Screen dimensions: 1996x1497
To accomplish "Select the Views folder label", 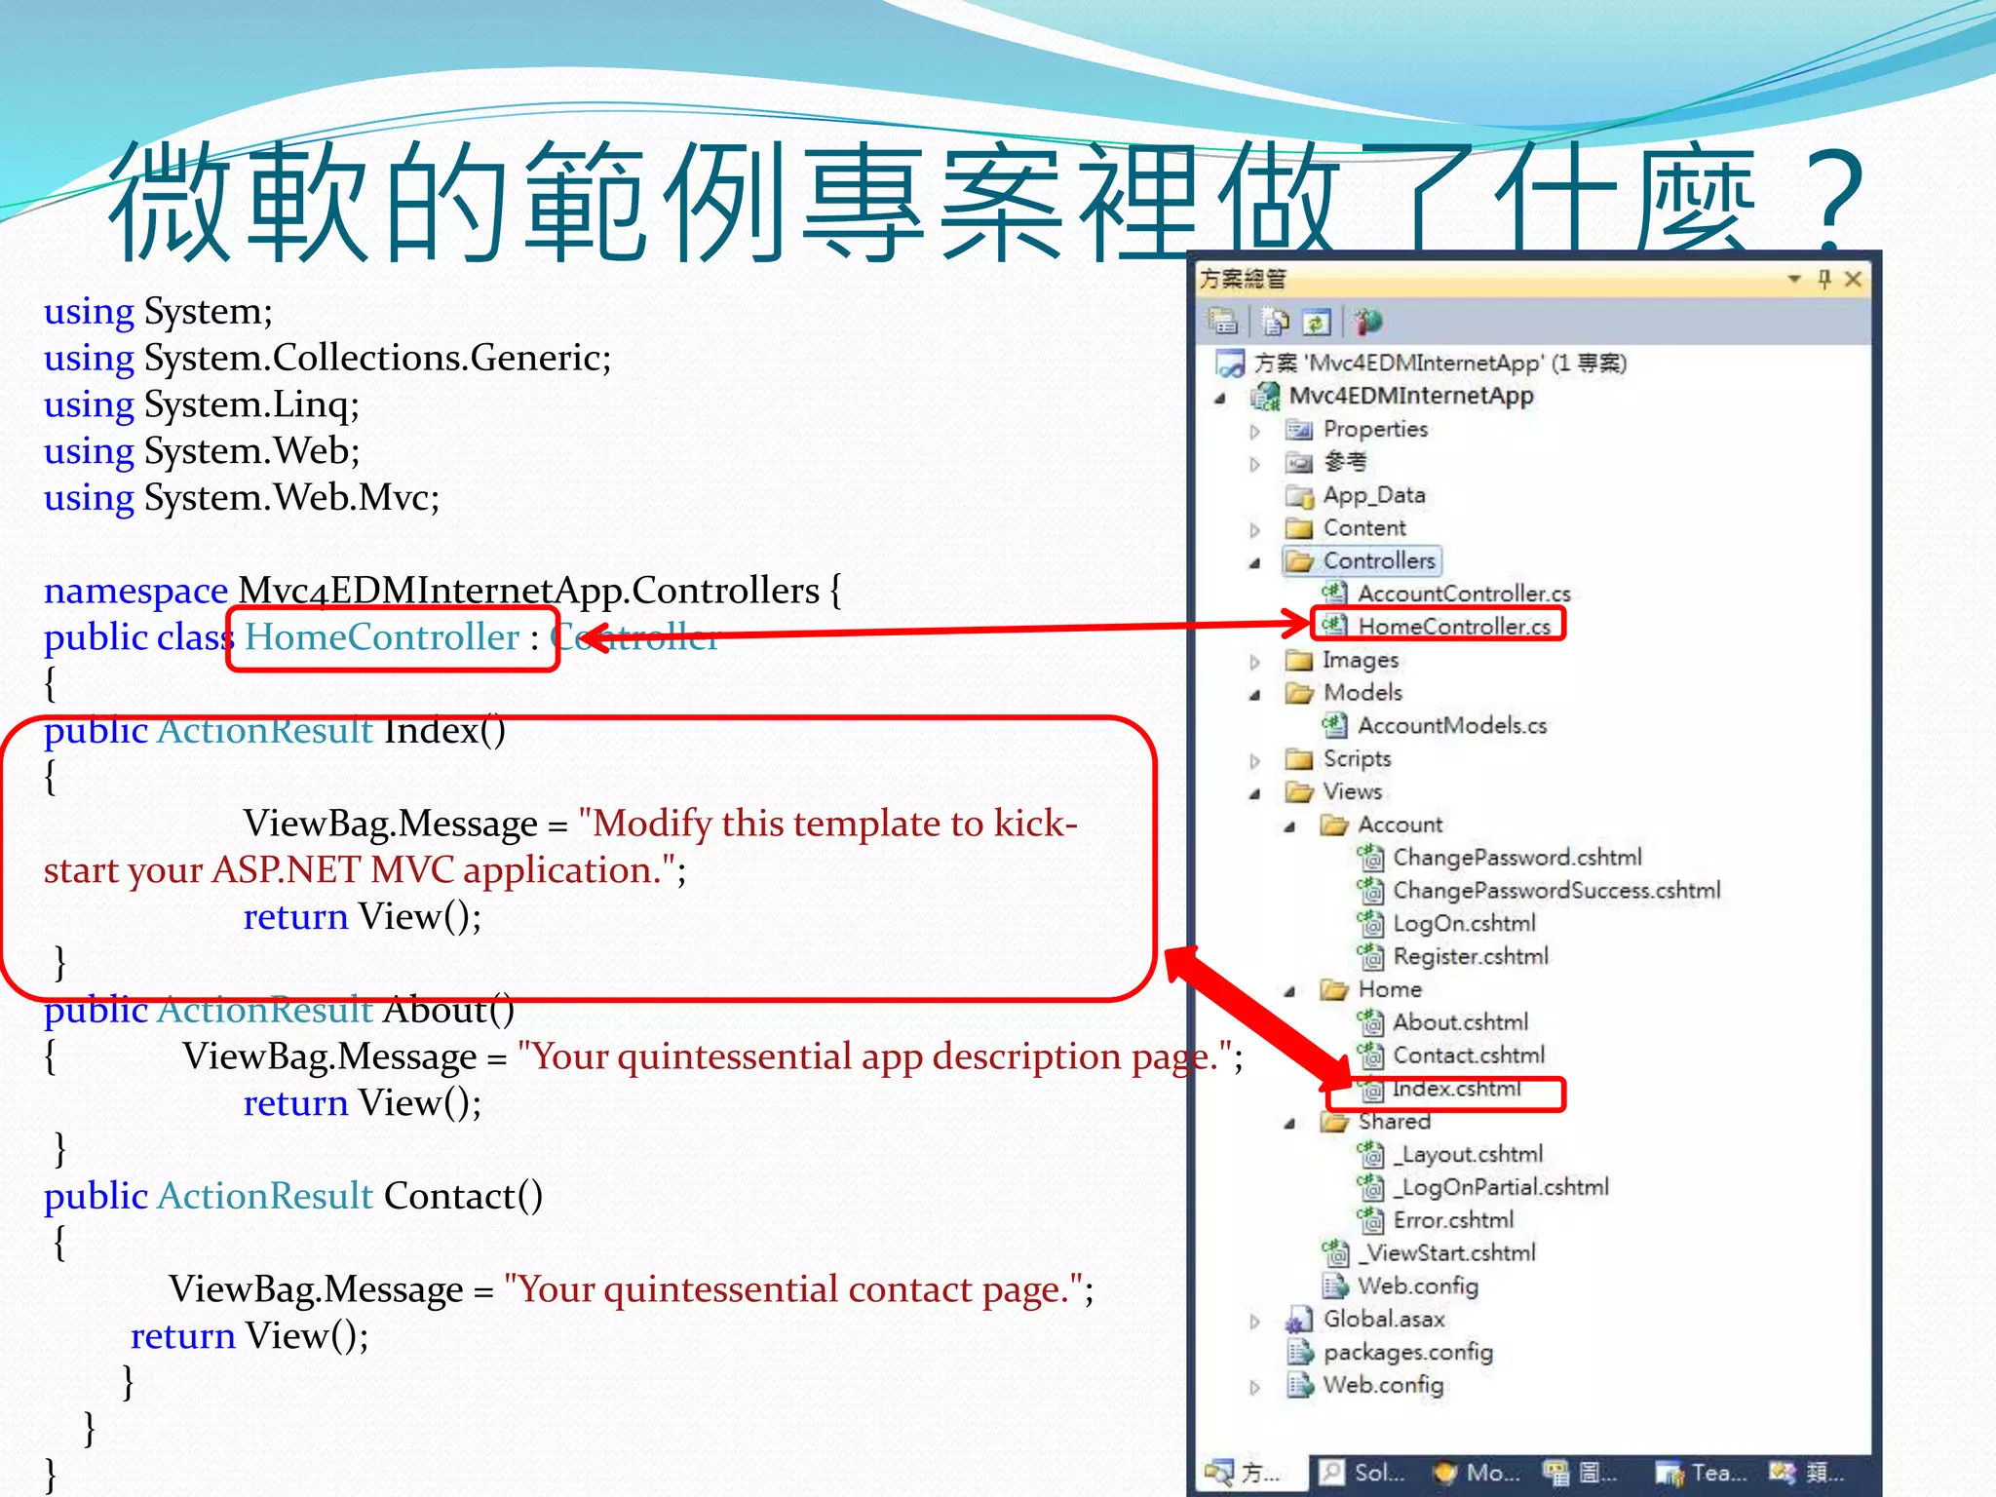I will (x=1353, y=791).
